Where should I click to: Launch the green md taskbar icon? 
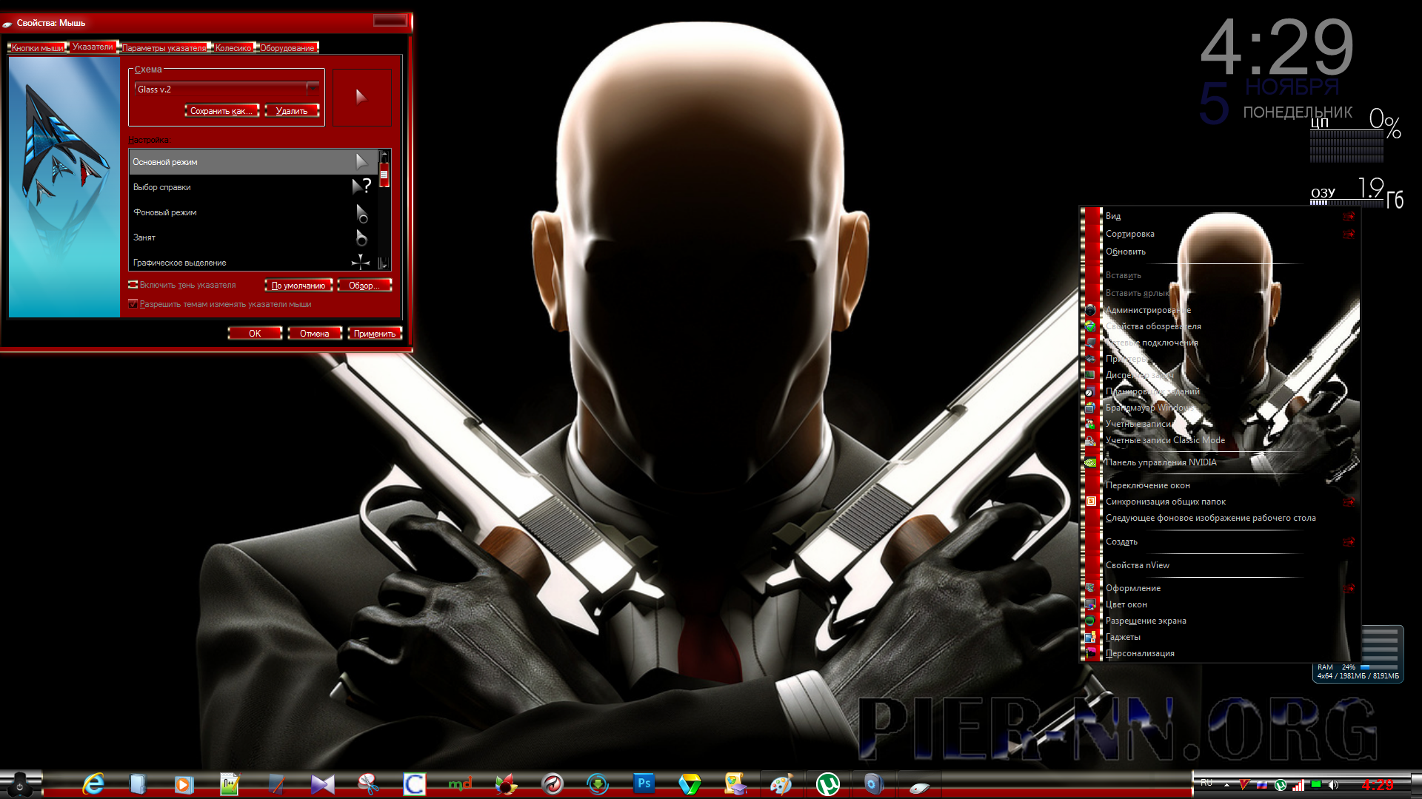pos(460,784)
